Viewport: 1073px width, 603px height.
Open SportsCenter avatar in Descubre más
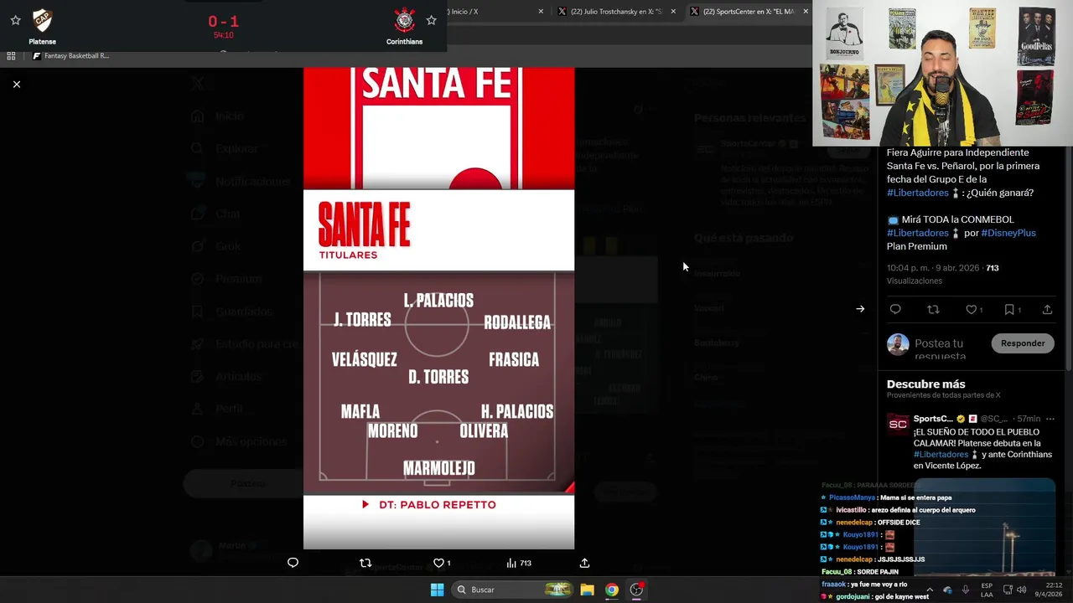pos(898,424)
